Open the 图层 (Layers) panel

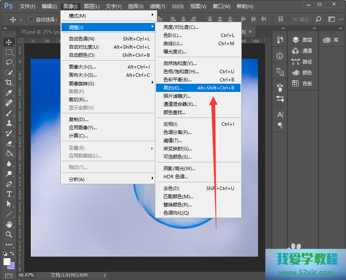pos(303,40)
